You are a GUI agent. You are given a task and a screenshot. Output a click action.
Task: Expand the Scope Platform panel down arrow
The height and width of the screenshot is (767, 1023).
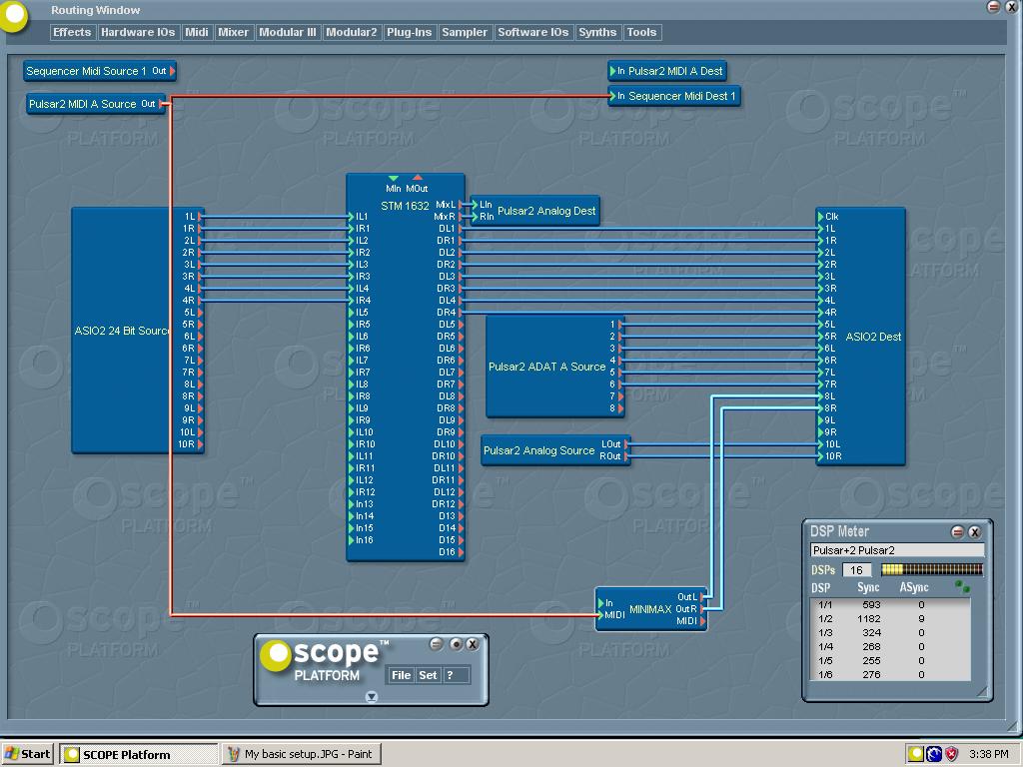click(372, 697)
